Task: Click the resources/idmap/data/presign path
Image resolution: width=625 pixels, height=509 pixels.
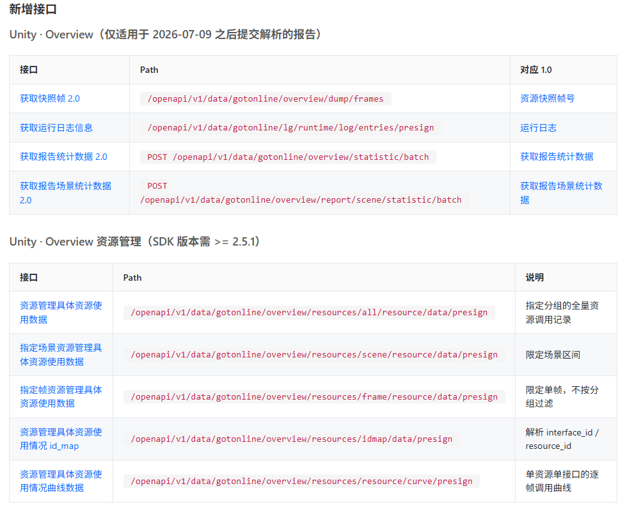Action: click(x=291, y=439)
